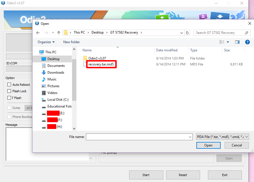
Task: Open the view options dropdown arrow
Action: pyautogui.click(x=228, y=42)
